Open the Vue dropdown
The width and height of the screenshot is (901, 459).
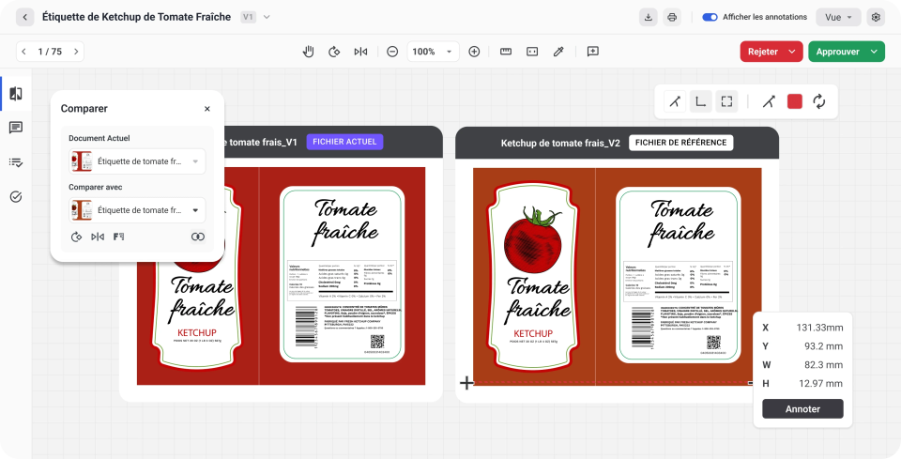click(x=838, y=17)
